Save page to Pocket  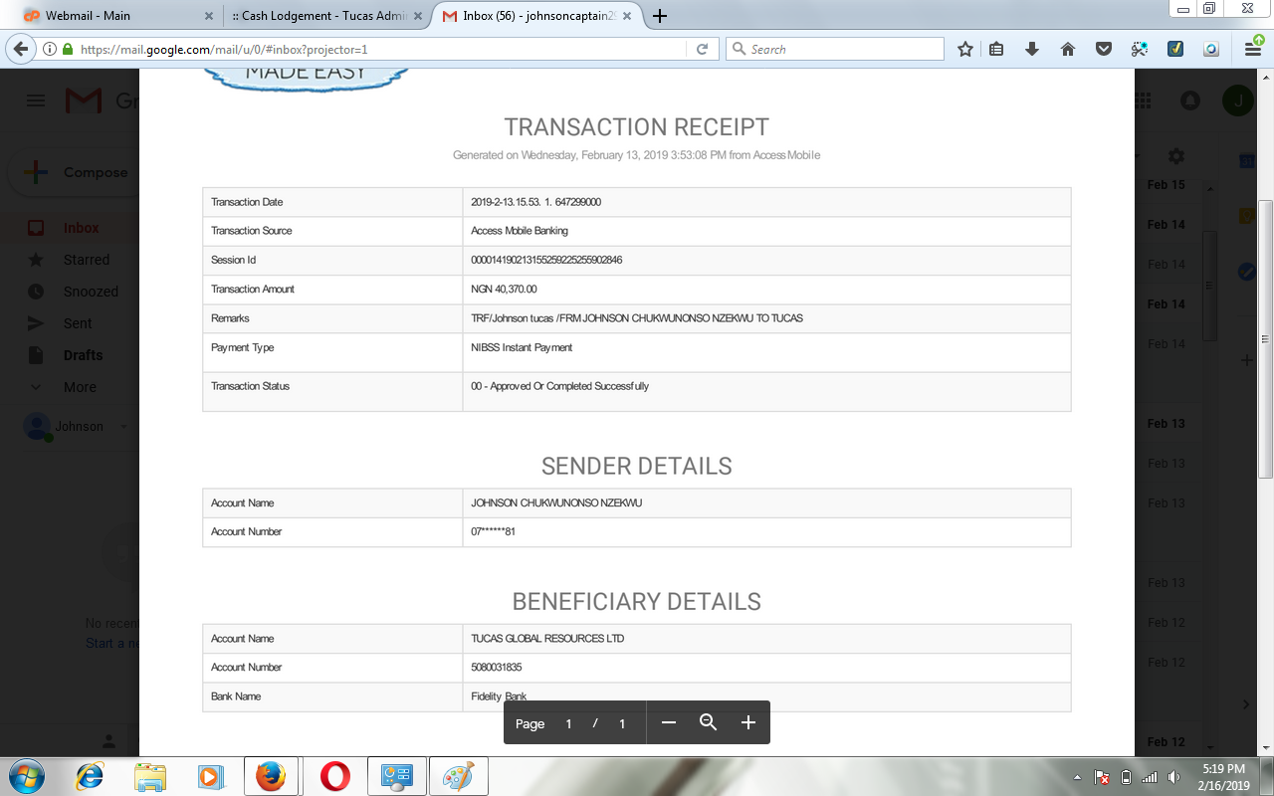tap(1103, 49)
